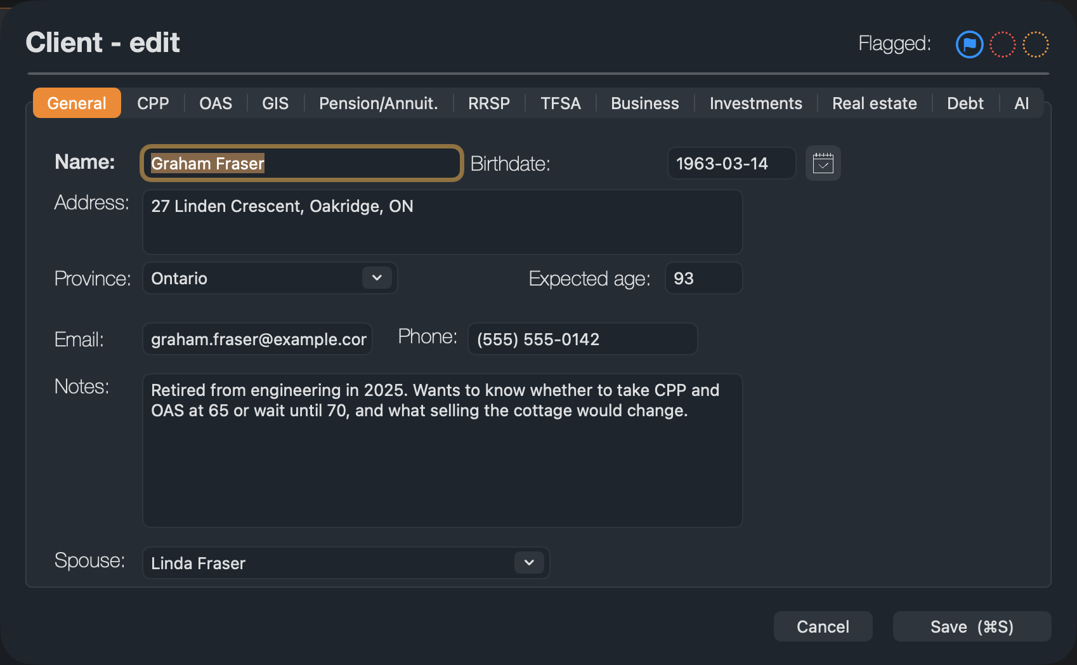The height and width of the screenshot is (665, 1077).
Task: Open the Debt tab
Action: click(965, 103)
